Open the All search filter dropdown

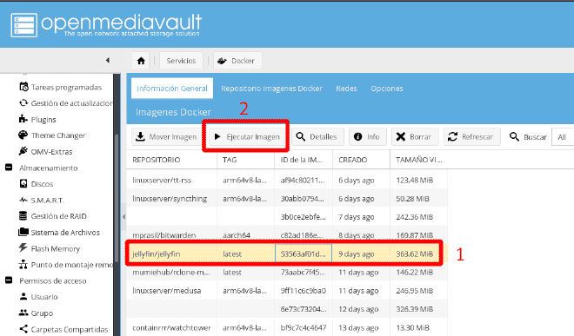pos(563,136)
